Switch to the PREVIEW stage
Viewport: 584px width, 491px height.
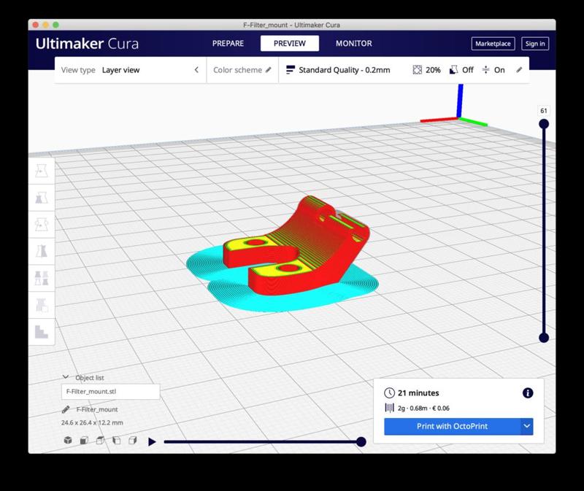(290, 43)
